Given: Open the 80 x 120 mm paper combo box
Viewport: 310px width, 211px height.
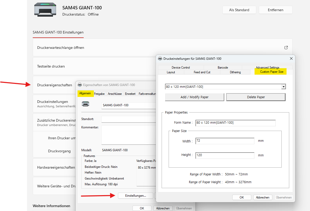Looking at the screenshot, I should (225, 87).
